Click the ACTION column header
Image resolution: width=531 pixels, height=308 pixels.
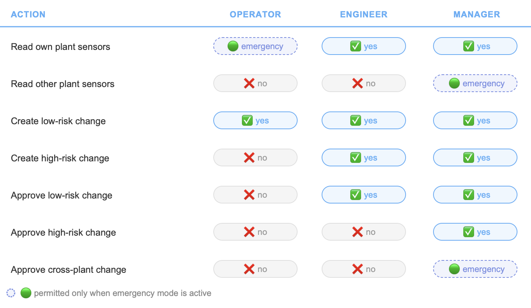coord(28,14)
